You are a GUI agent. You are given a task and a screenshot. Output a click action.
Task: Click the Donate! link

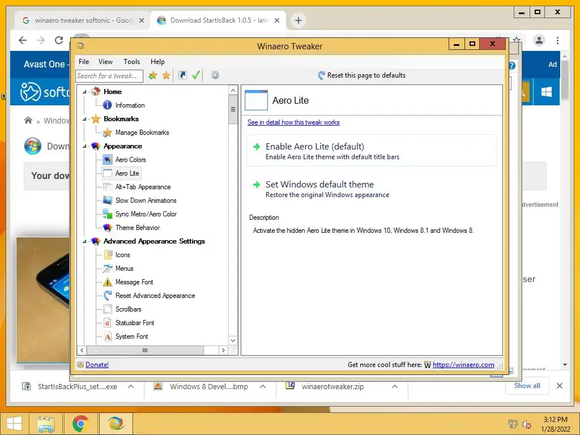point(97,364)
